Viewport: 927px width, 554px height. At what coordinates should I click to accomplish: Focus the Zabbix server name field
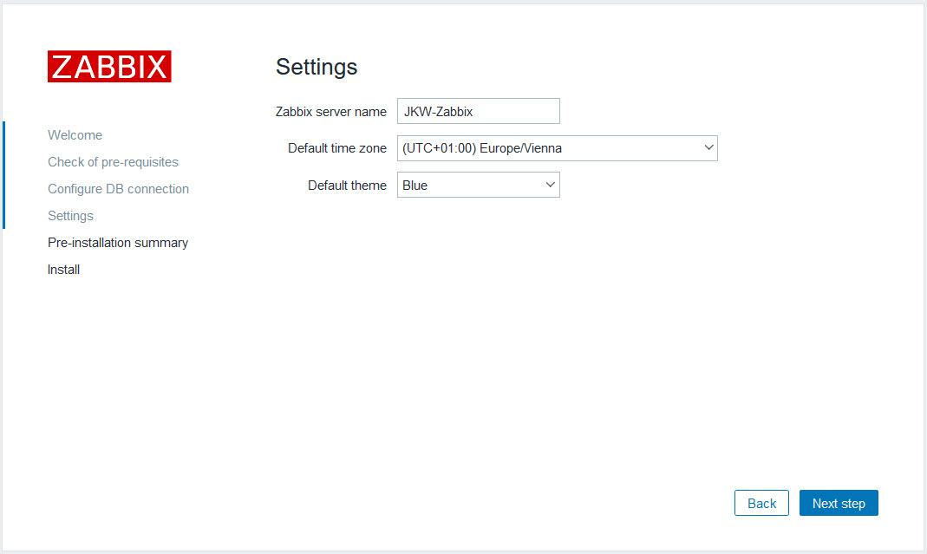coord(478,111)
